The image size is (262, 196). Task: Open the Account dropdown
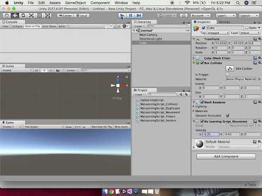pos(201,16)
